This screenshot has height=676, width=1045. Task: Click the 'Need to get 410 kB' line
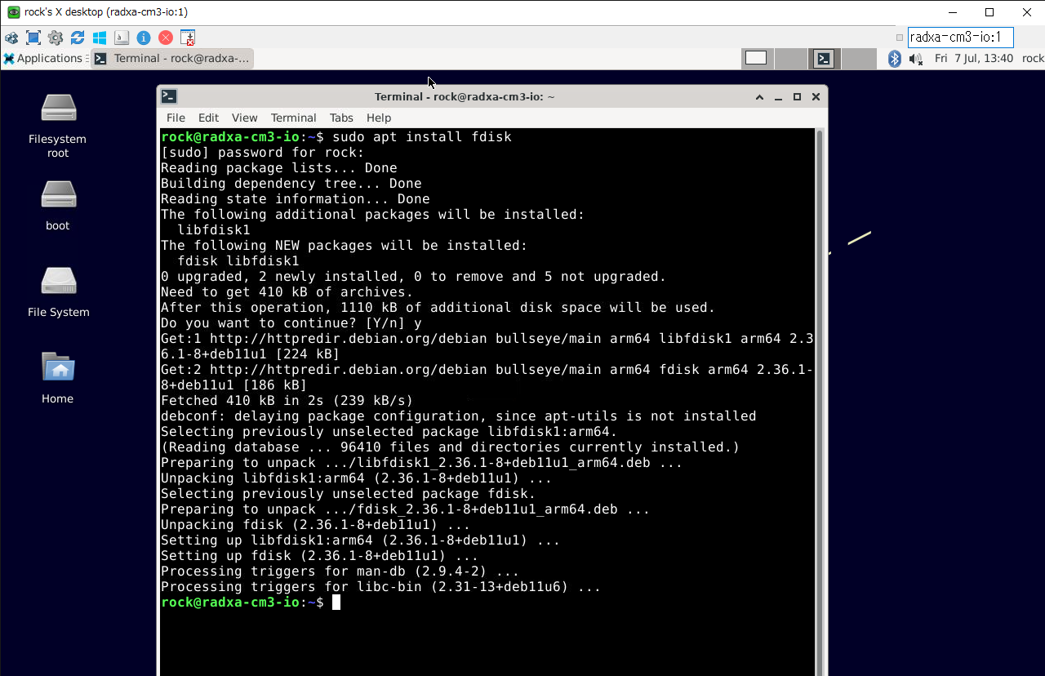[287, 291]
